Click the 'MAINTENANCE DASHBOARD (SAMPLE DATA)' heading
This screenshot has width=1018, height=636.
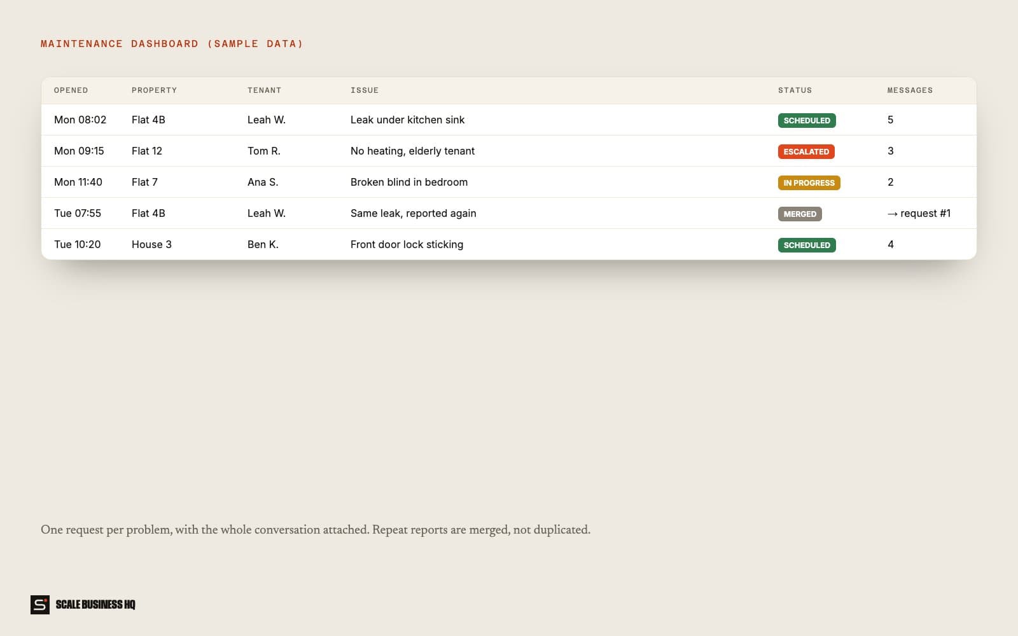coord(172,44)
